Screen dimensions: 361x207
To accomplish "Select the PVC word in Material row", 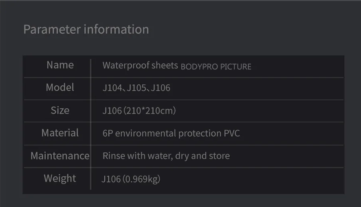I will (231, 133).
